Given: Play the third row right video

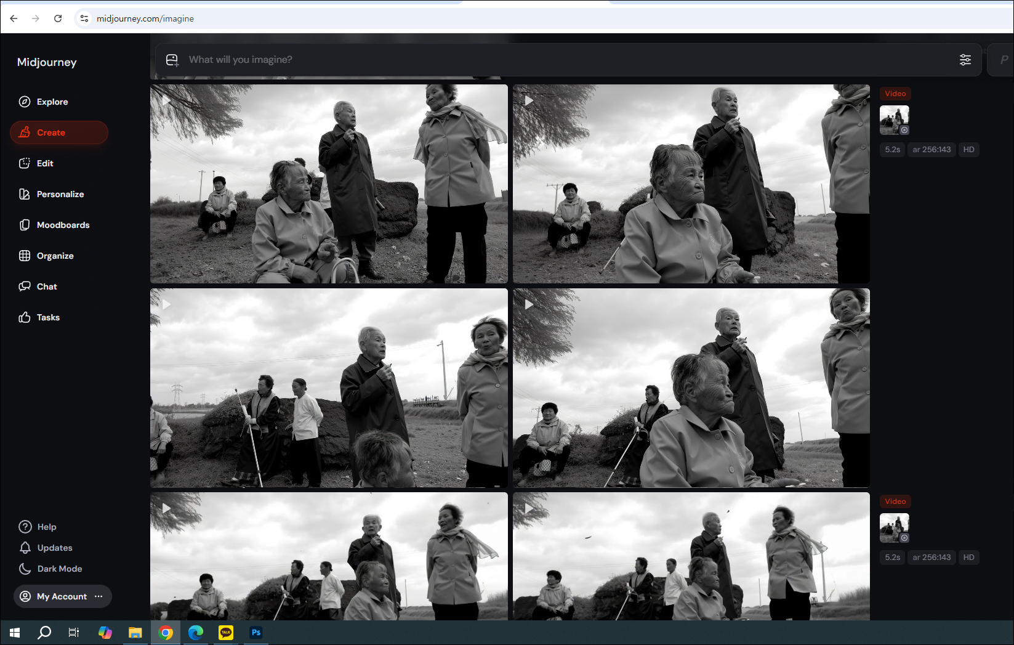Looking at the screenshot, I should click(x=529, y=508).
